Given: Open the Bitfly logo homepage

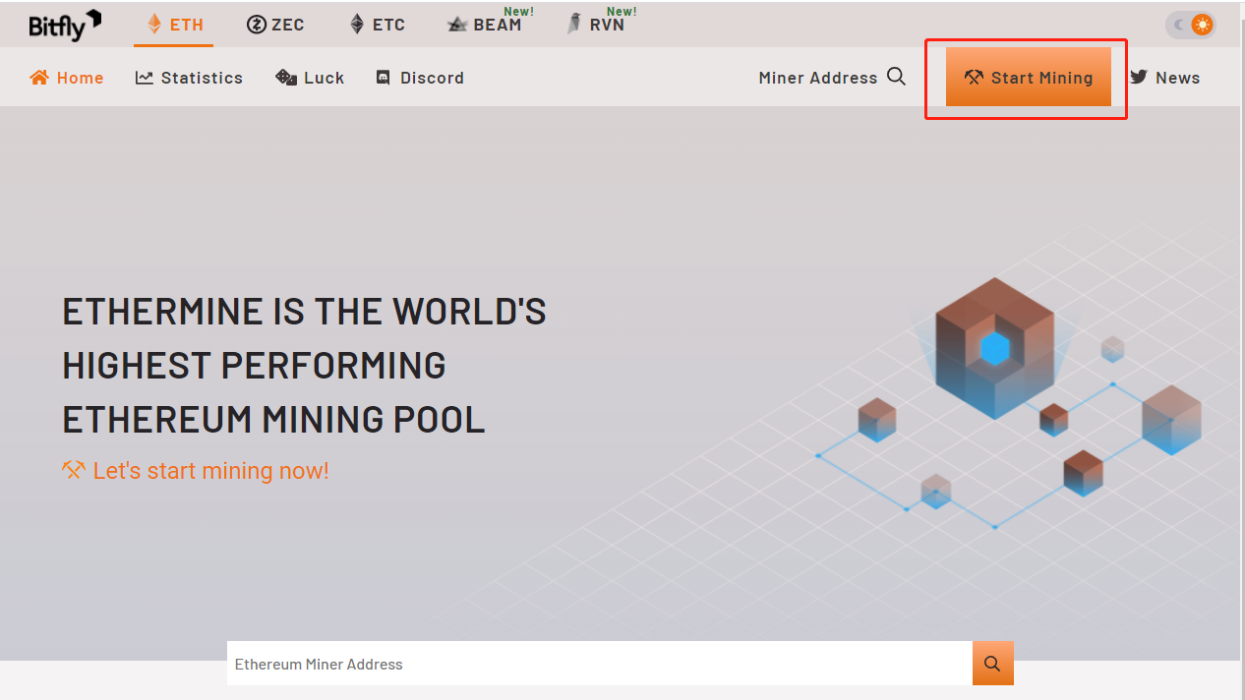Looking at the screenshot, I should (x=65, y=25).
